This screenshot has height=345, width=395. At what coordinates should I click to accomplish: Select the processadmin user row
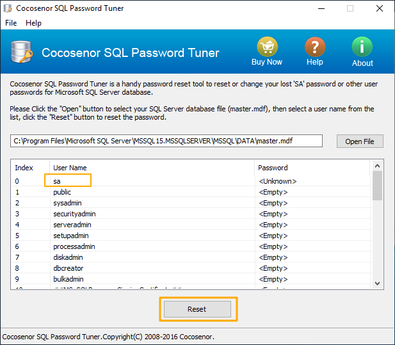coord(191,246)
